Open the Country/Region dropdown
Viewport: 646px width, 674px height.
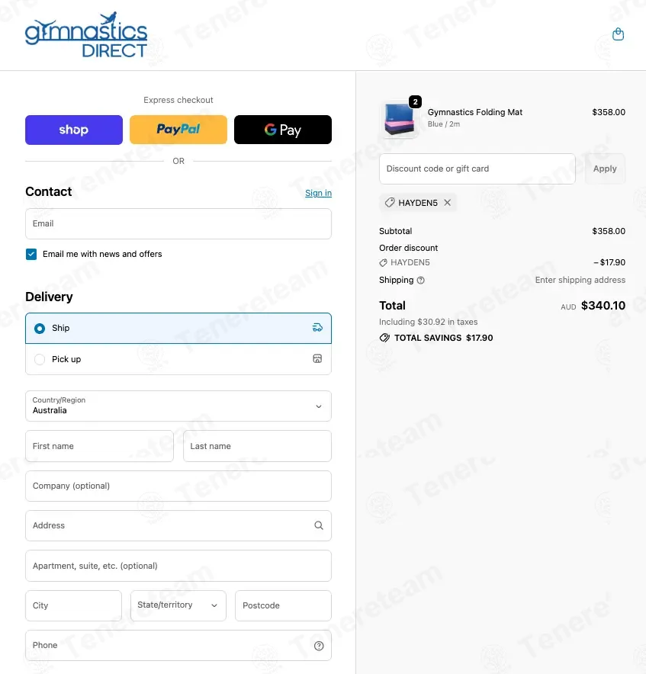coord(178,406)
